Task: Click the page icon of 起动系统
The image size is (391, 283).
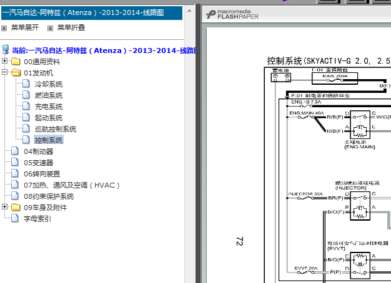Action: [26, 117]
